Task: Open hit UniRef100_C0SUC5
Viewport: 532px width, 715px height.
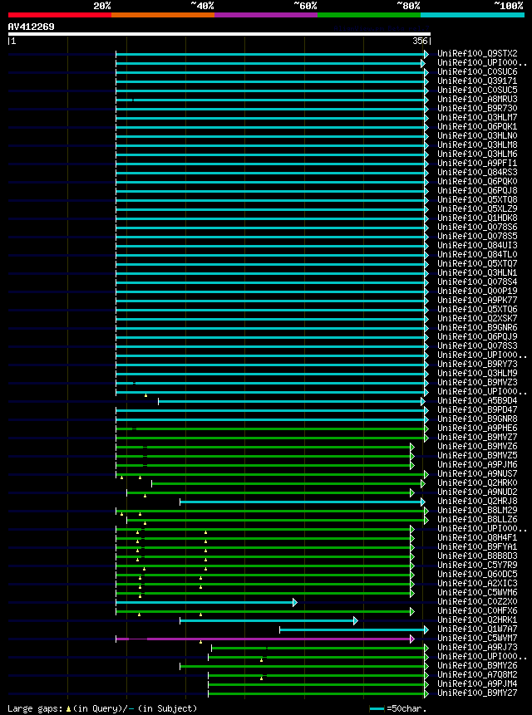Action: (477, 91)
